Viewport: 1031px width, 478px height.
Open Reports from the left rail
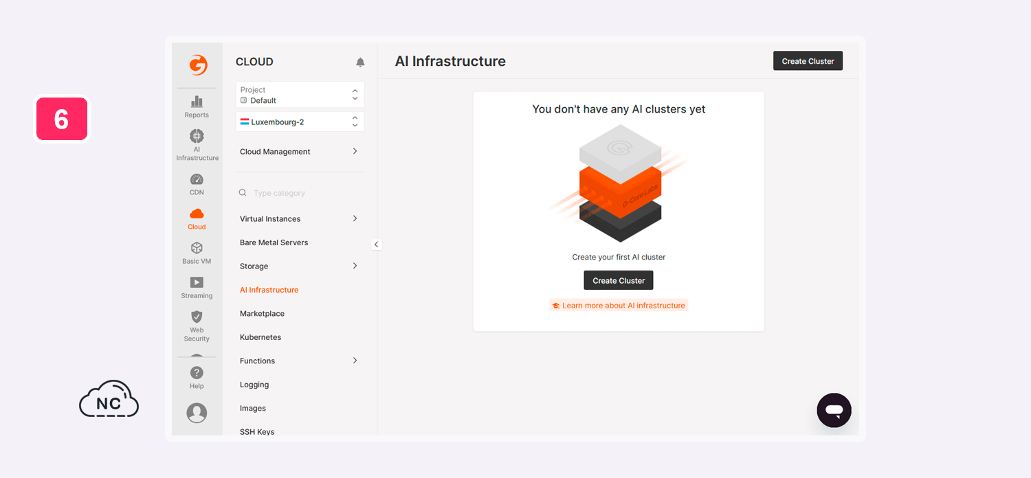[x=197, y=106]
